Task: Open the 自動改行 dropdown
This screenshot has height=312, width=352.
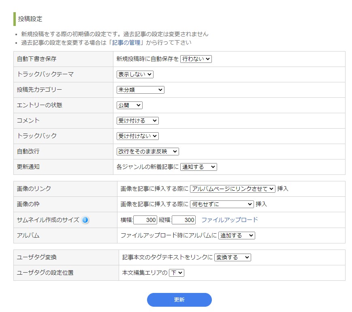Action: pyautogui.click(x=147, y=151)
